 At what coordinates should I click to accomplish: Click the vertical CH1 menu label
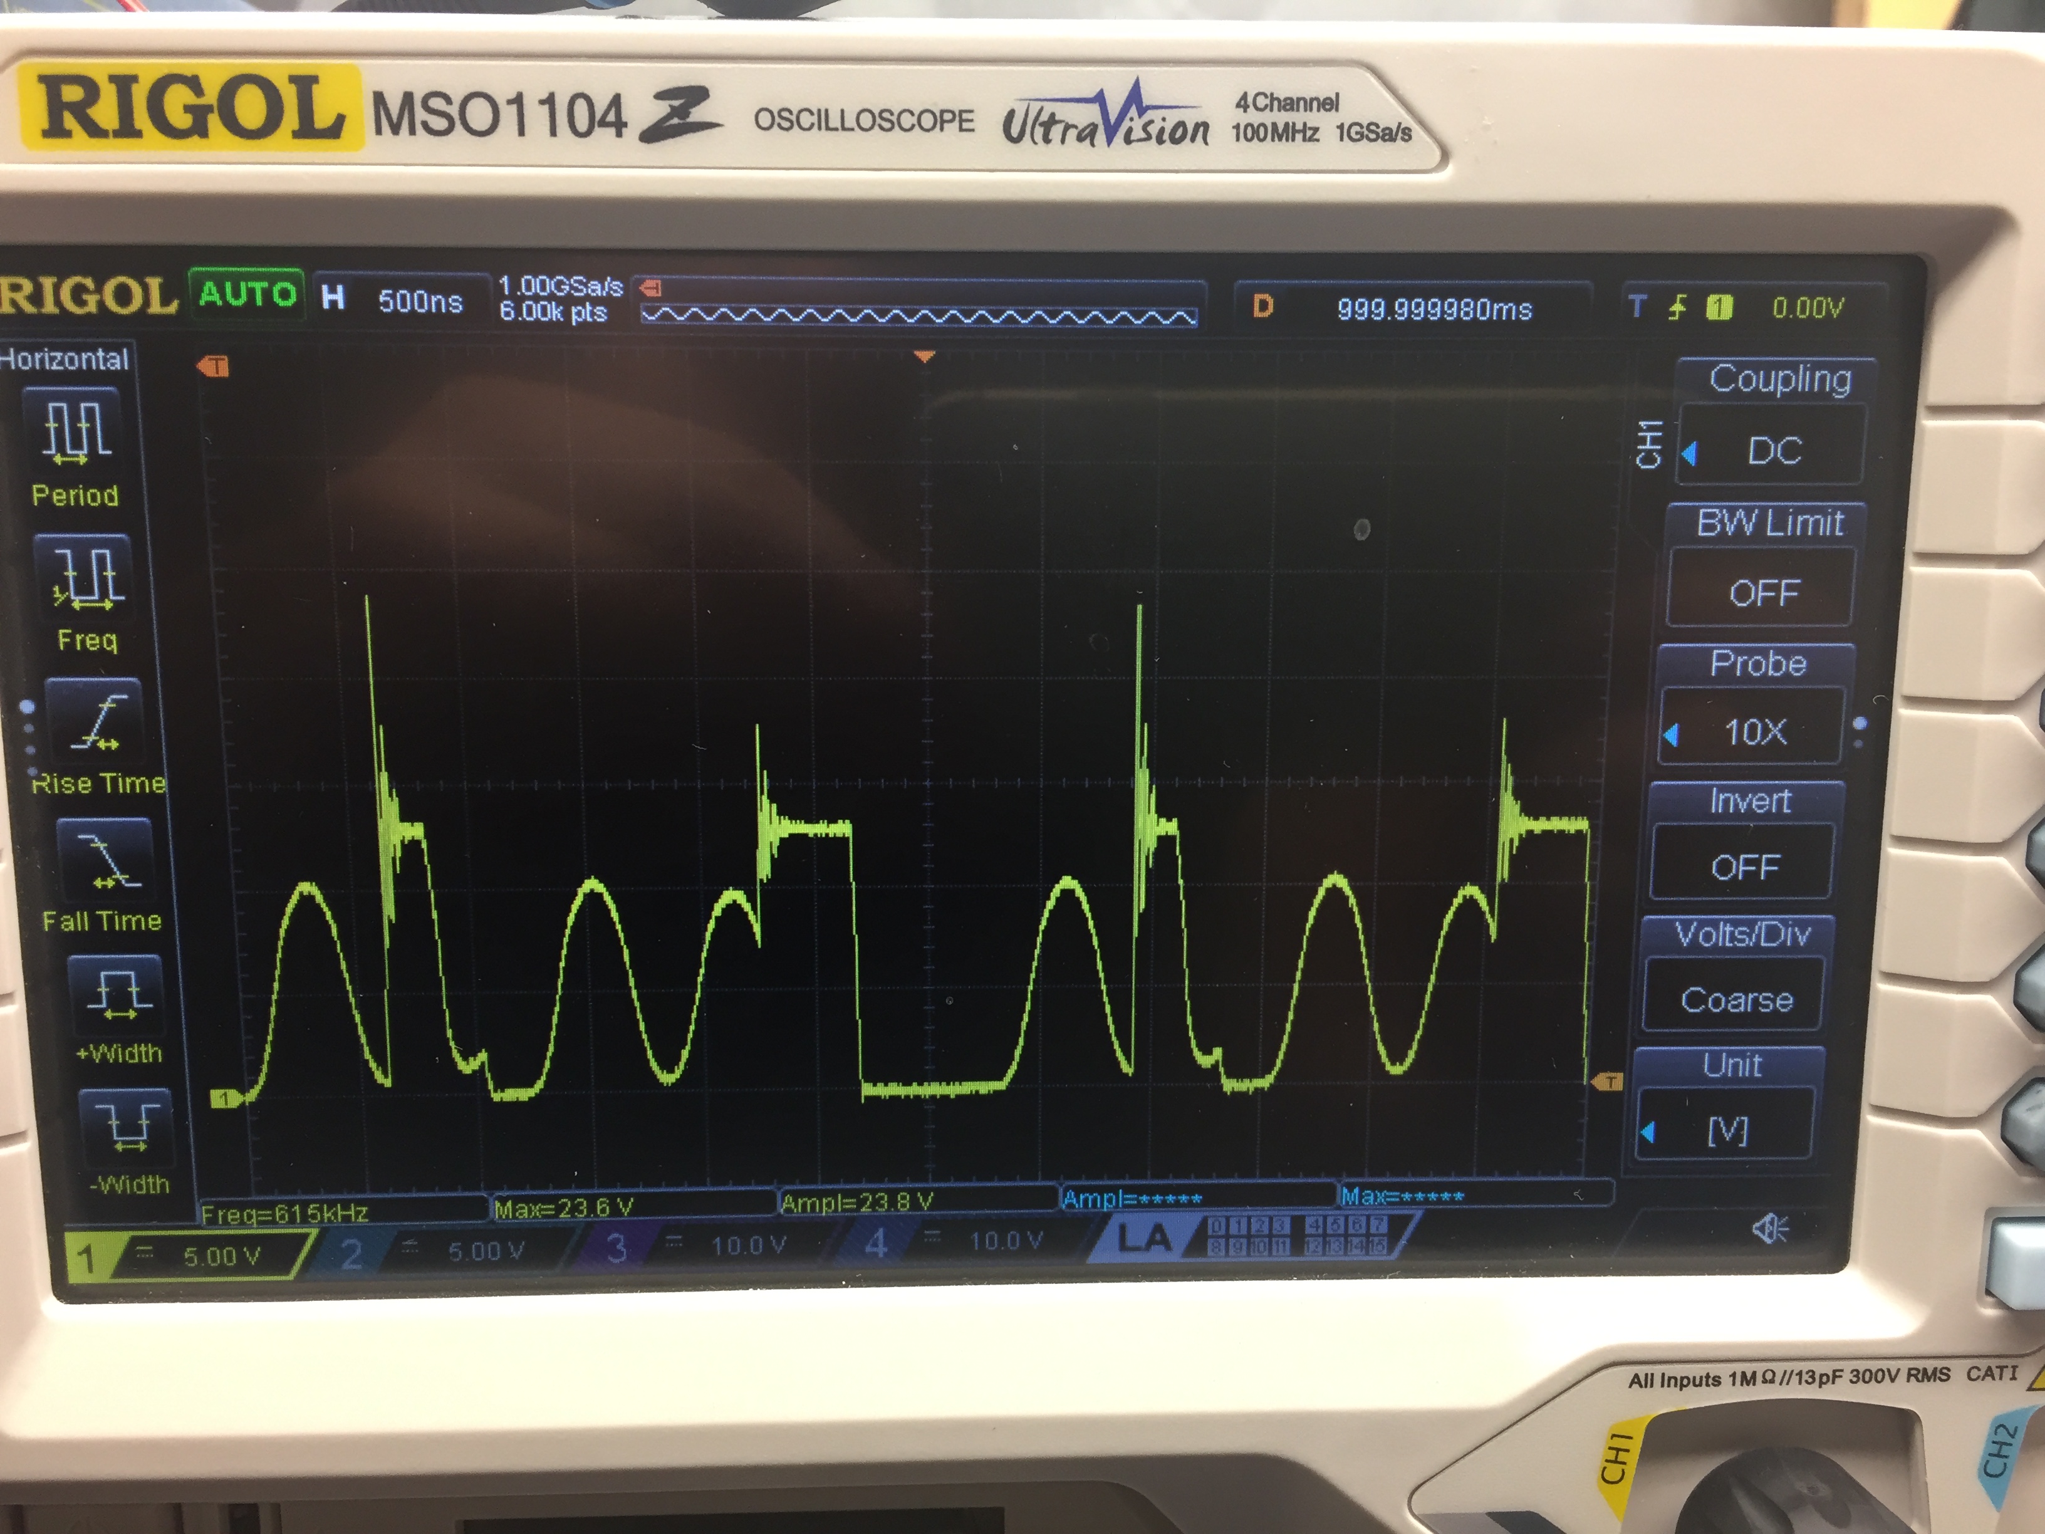click(1648, 444)
